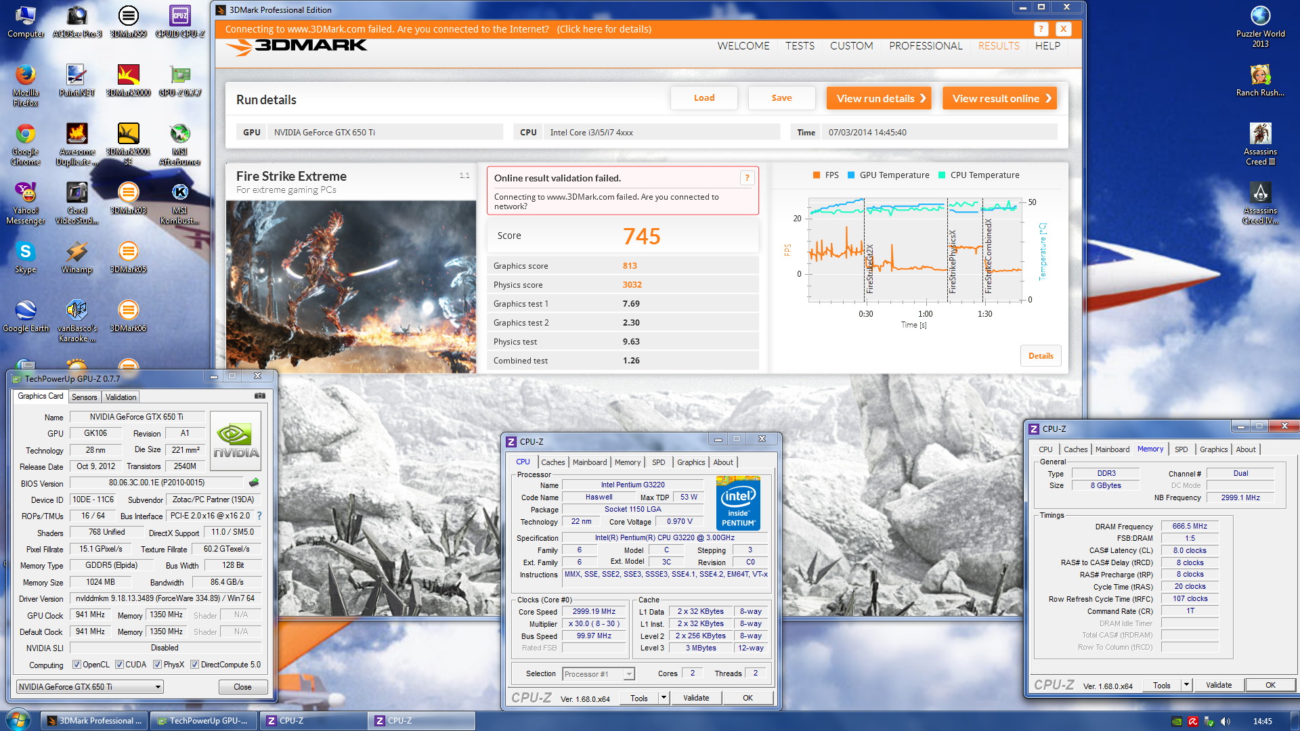Launch ACDSee Pro 3 desktop icon

(x=77, y=22)
